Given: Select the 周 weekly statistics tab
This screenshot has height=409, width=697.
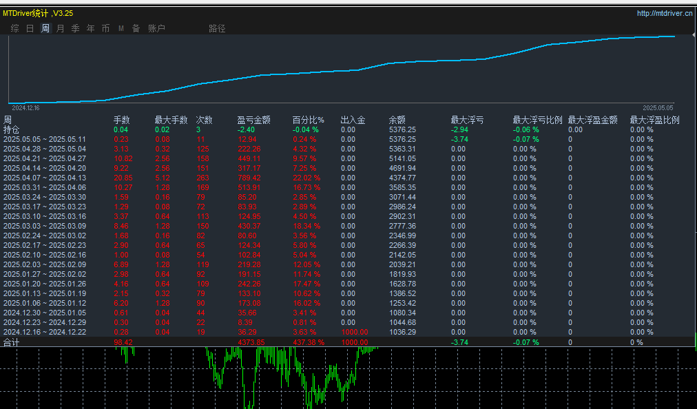Looking at the screenshot, I should 45,28.
